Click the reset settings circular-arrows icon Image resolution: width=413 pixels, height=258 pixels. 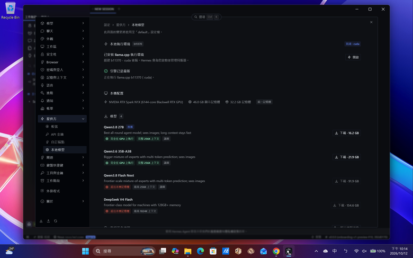56,221
